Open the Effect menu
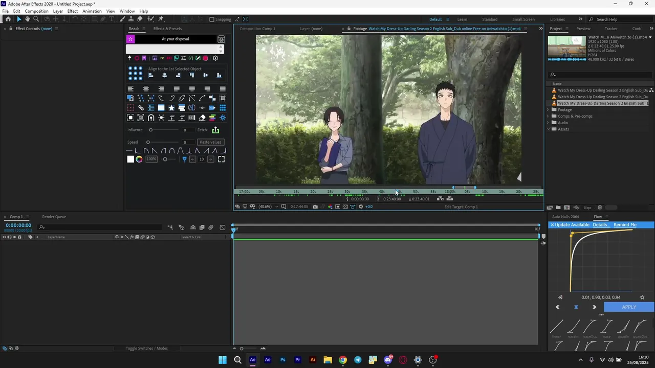Screen dimensions: 655x368 (x=73, y=11)
